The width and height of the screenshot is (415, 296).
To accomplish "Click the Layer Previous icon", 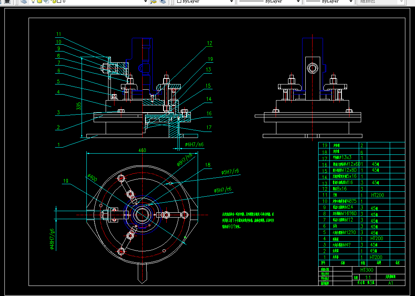I will pyautogui.click(x=163, y=2).
